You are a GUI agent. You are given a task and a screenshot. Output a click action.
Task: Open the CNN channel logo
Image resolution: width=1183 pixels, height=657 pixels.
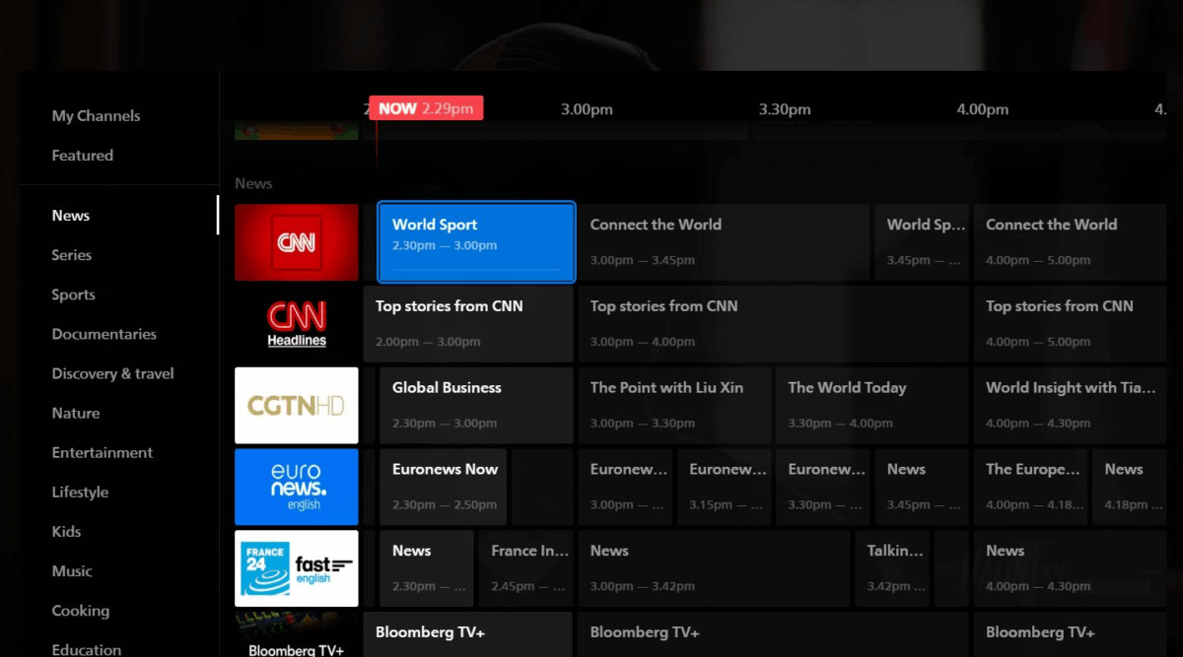[x=297, y=242]
